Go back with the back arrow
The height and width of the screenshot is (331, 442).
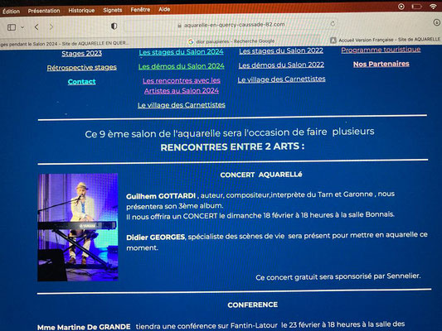pyautogui.click(x=36, y=27)
